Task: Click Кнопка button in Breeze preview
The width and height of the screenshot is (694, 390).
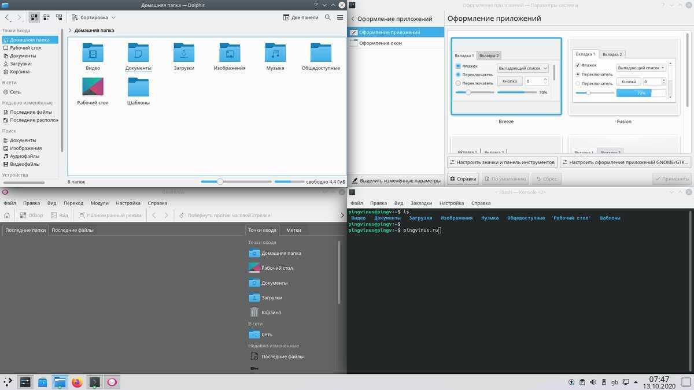Action: point(510,81)
